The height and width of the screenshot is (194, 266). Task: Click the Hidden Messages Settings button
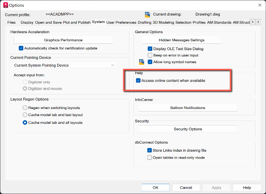click(x=182, y=40)
